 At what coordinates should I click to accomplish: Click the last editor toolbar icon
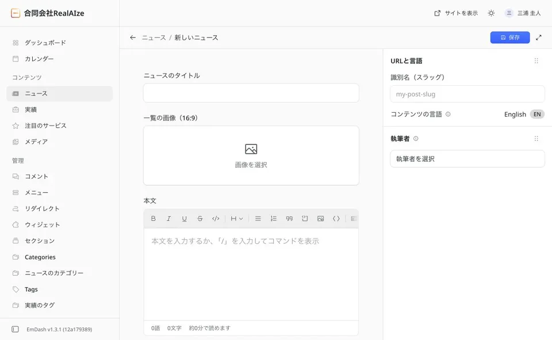tap(354, 219)
